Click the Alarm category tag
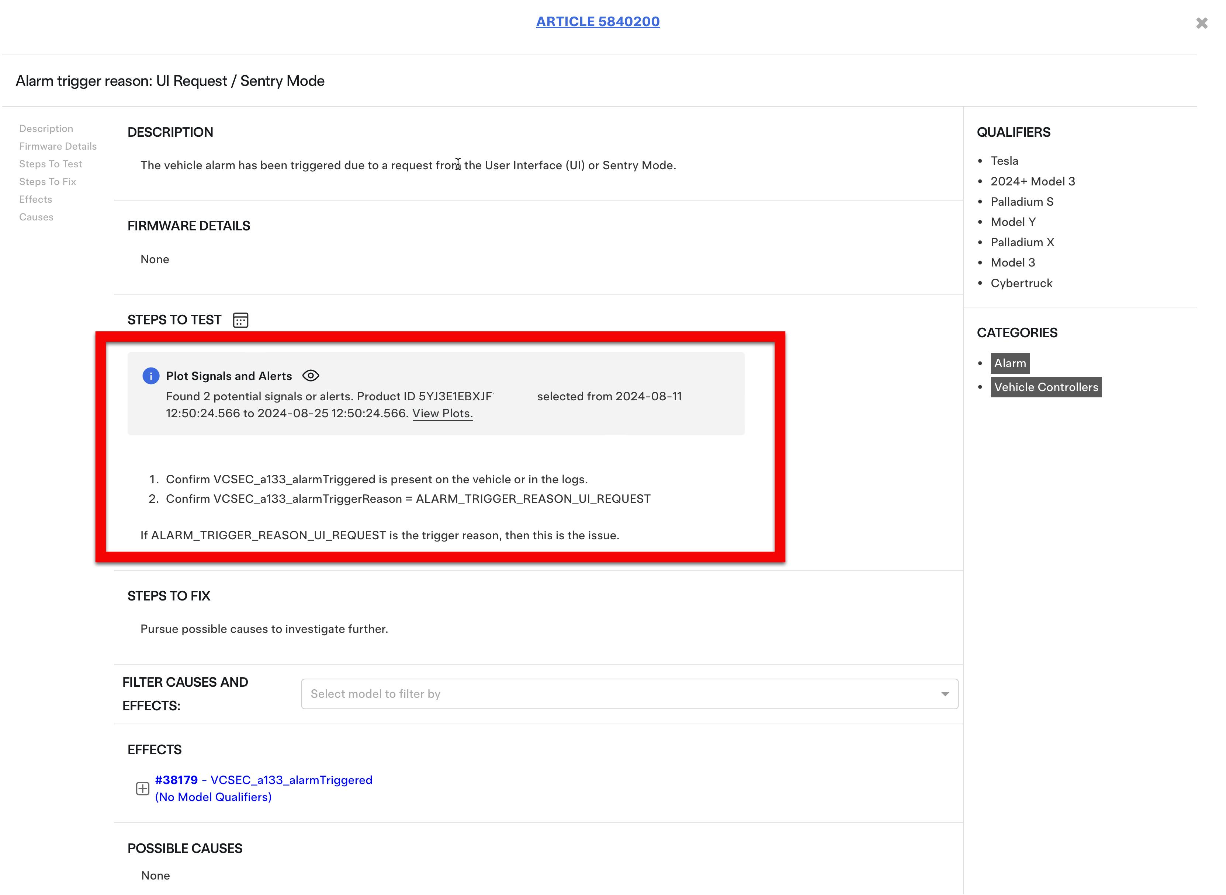This screenshot has width=1226, height=895. tap(1010, 363)
